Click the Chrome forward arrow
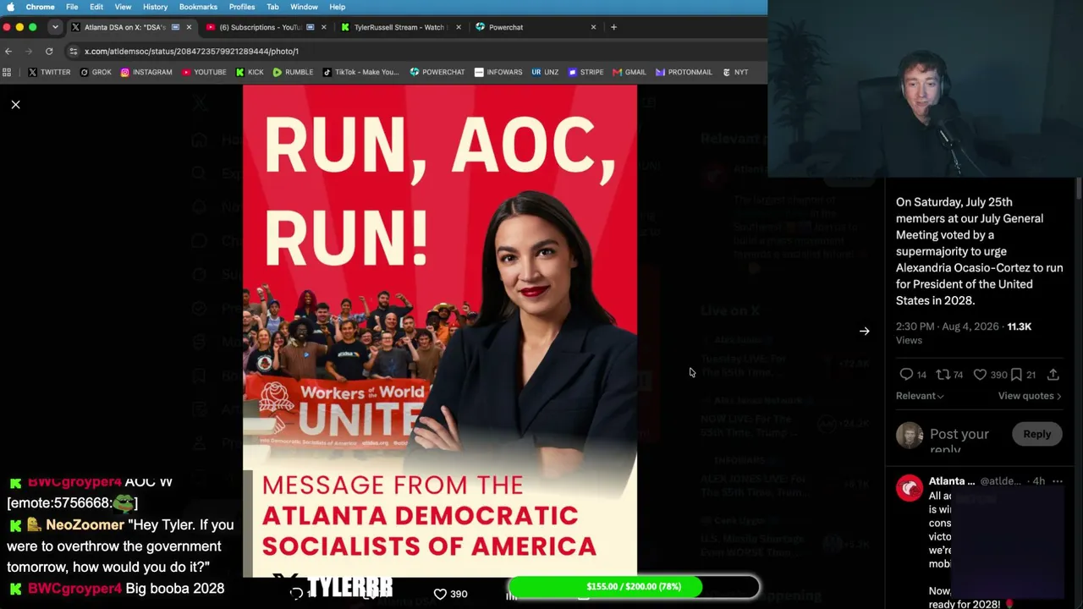The image size is (1083, 609). coord(29,51)
